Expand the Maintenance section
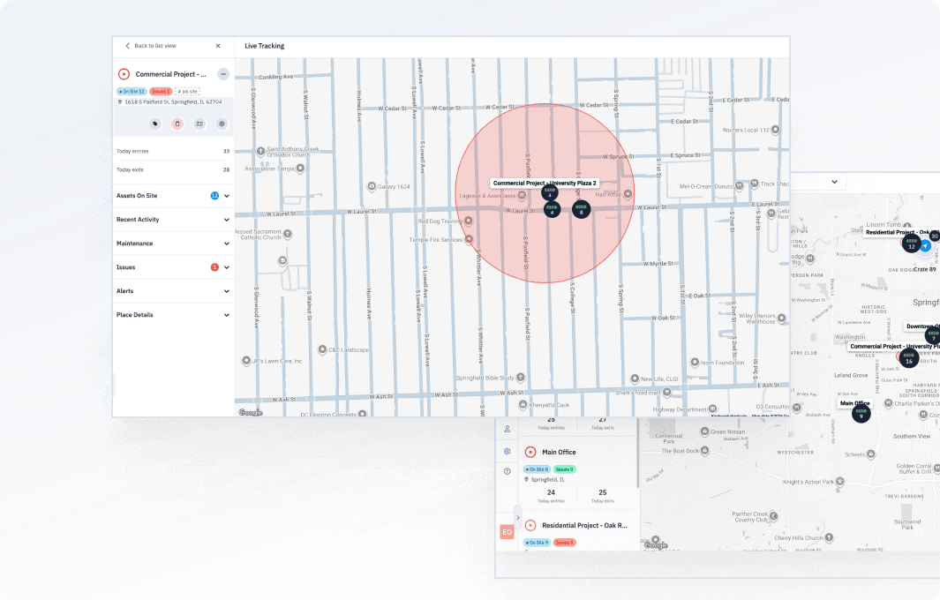 [173, 244]
